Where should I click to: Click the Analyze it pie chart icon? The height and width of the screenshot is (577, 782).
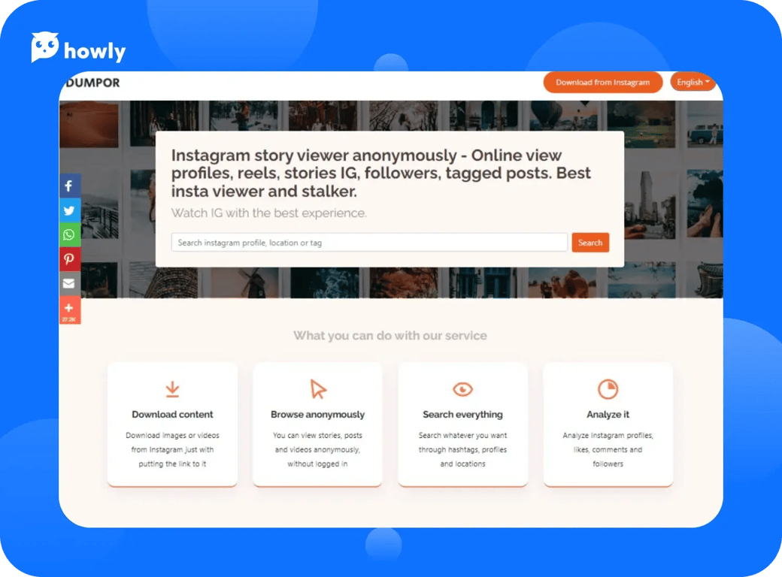pos(608,388)
